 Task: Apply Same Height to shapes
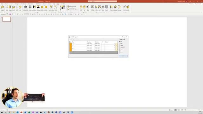click(10, 8)
